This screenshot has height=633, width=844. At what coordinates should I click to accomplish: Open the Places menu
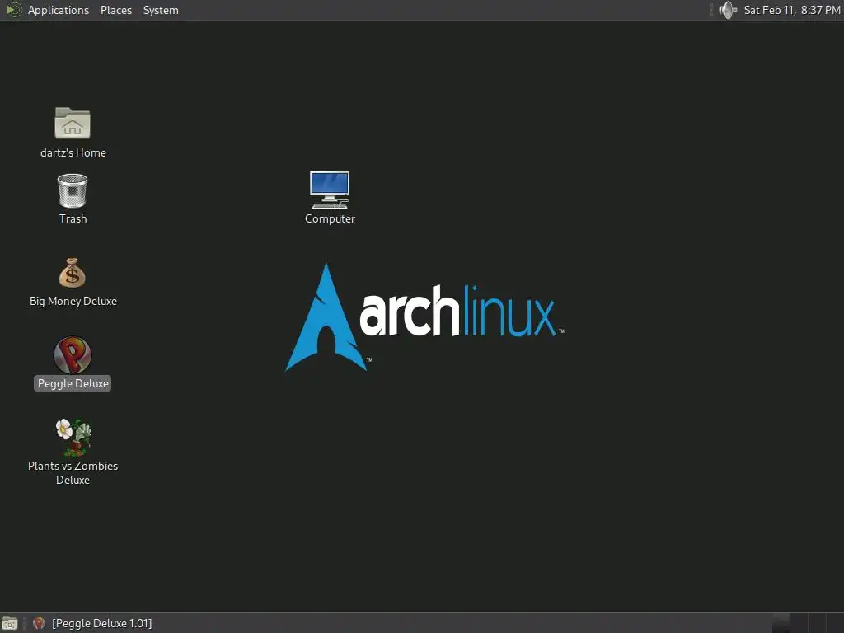pyautogui.click(x=115, y=10)
